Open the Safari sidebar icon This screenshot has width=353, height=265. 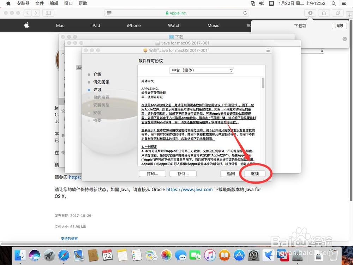click(48, 13)
